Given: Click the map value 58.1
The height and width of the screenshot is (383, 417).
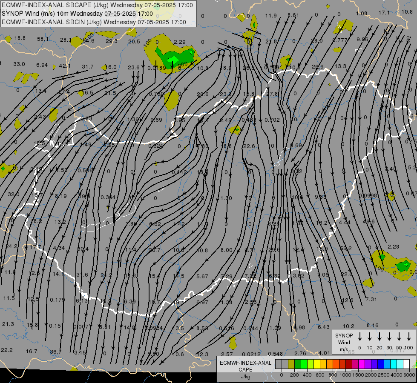Looking at the screenshot, I should 43,39.
